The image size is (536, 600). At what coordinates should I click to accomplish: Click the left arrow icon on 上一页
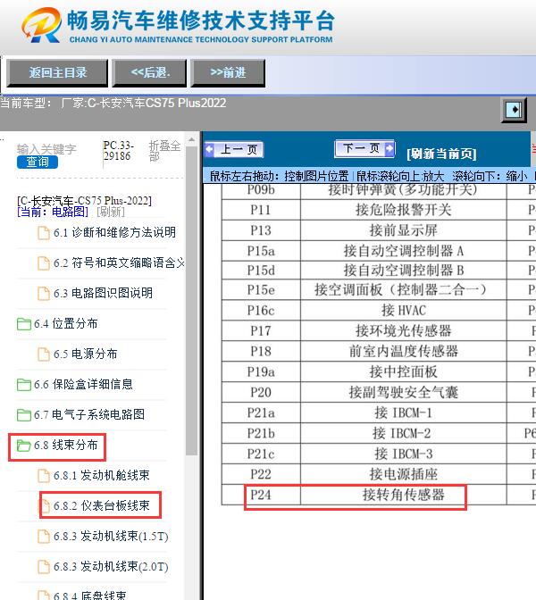[x=209, y=149]
